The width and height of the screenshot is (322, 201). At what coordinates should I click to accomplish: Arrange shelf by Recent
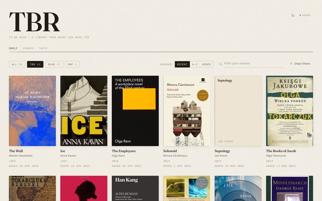pyautogui.click(x=182, y=64)
